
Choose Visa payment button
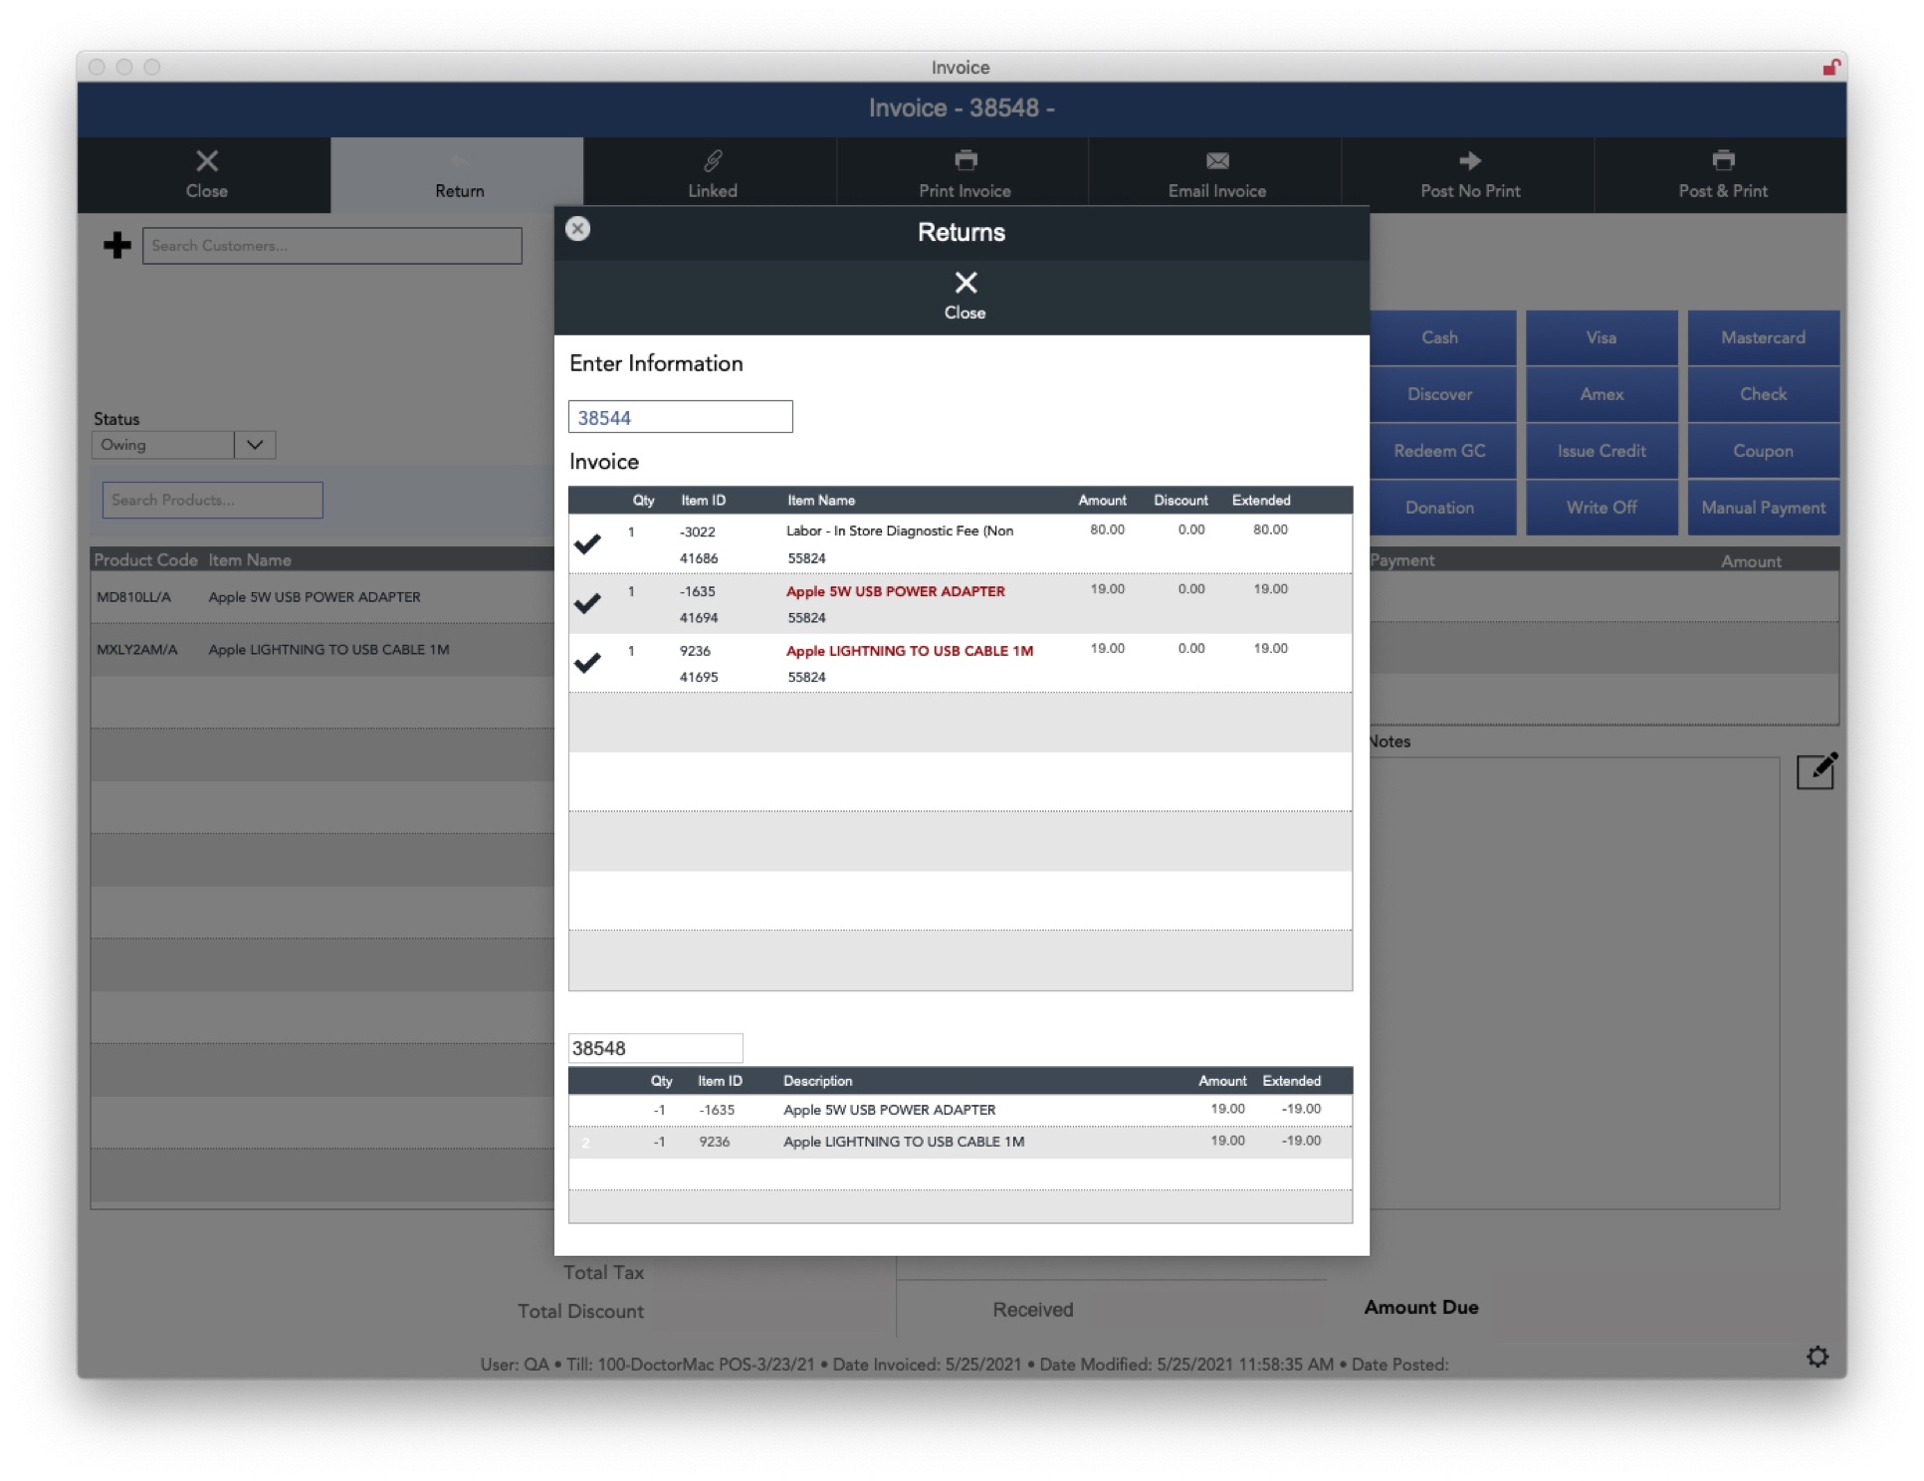point(1601,337)
